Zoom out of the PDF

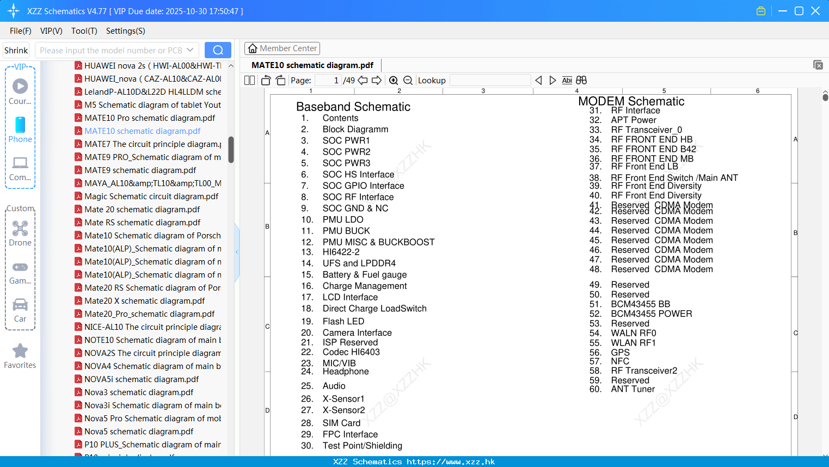click(408, 81)
